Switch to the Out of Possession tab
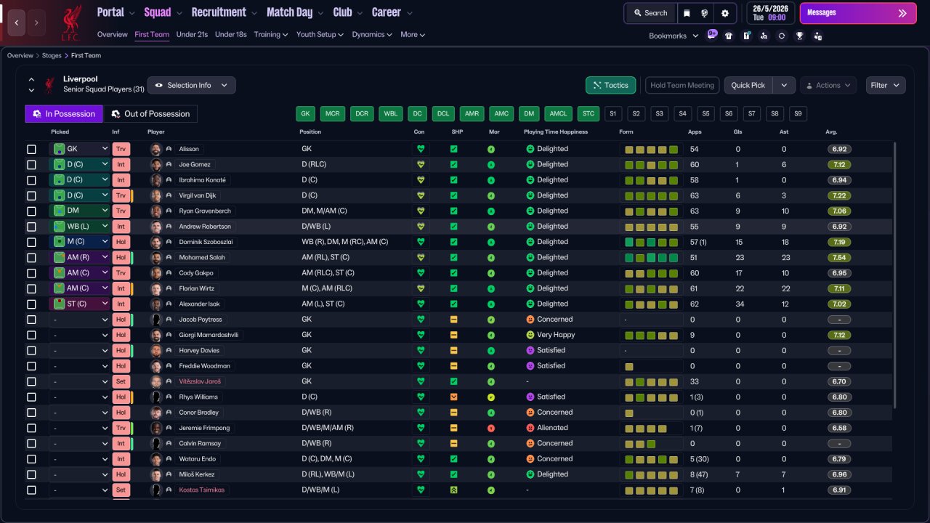The width and height of the screenshot is (930, 523). (150, 114)
